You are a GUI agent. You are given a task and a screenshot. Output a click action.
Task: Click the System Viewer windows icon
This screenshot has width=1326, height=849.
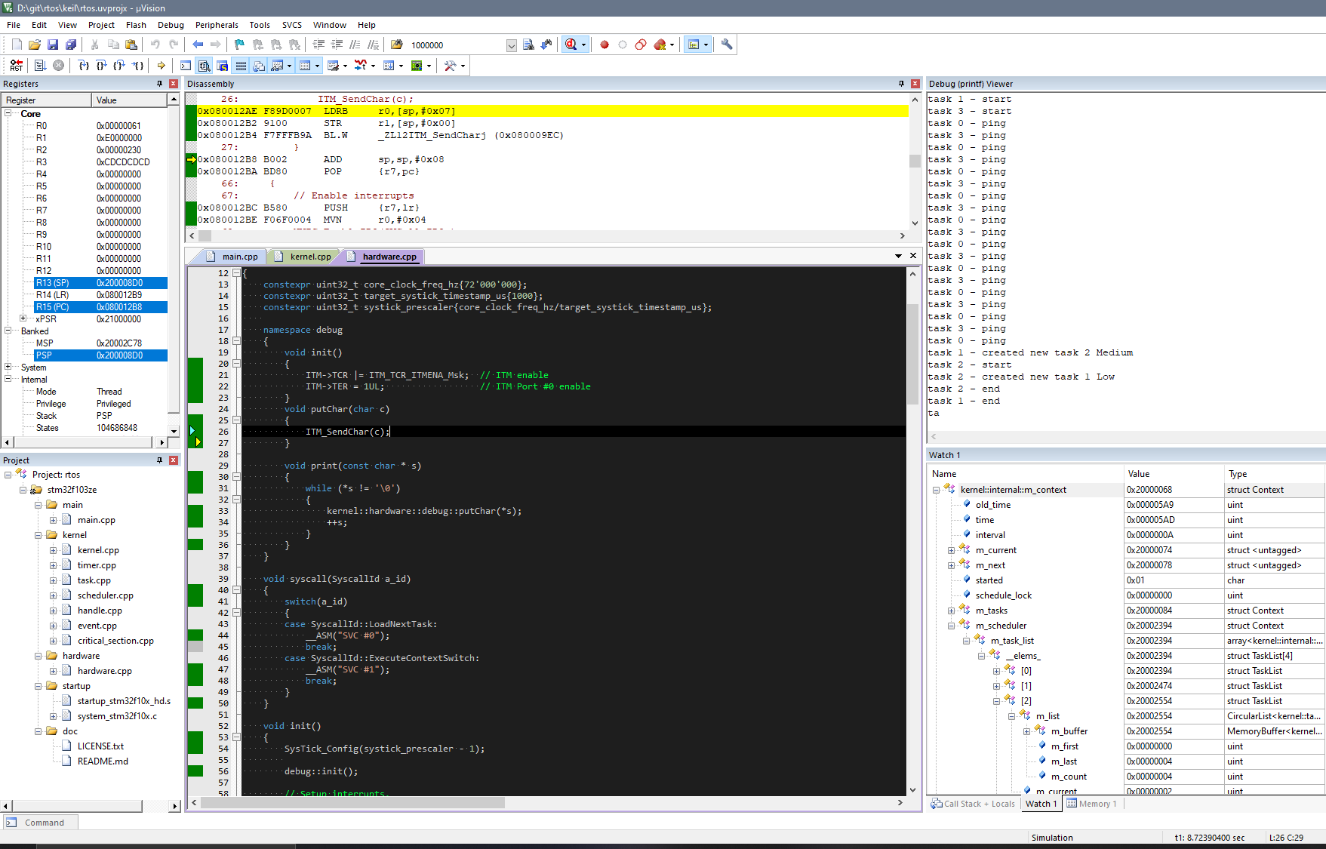[x=417, y=66]
